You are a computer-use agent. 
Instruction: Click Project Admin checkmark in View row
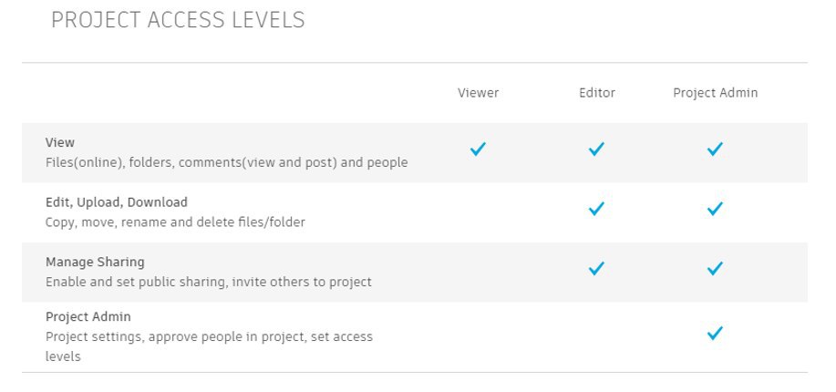point(715,149)
